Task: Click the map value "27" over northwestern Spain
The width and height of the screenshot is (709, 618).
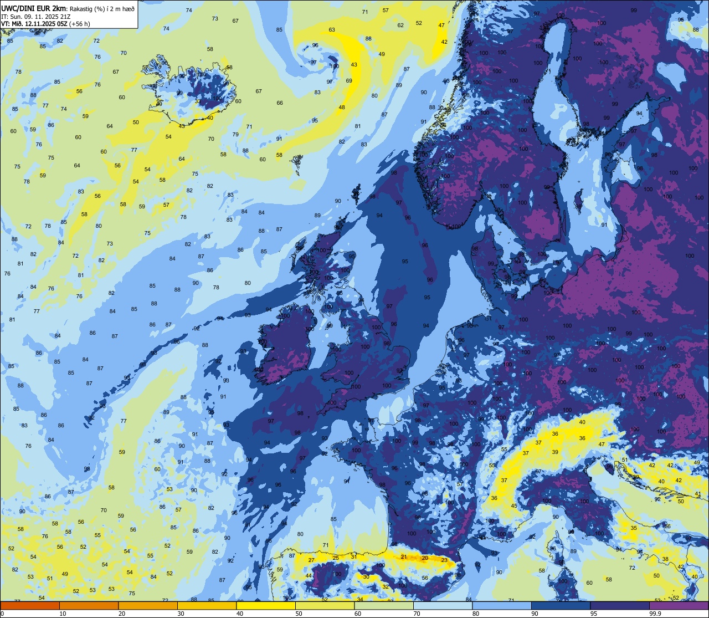Action: (312, 560)
